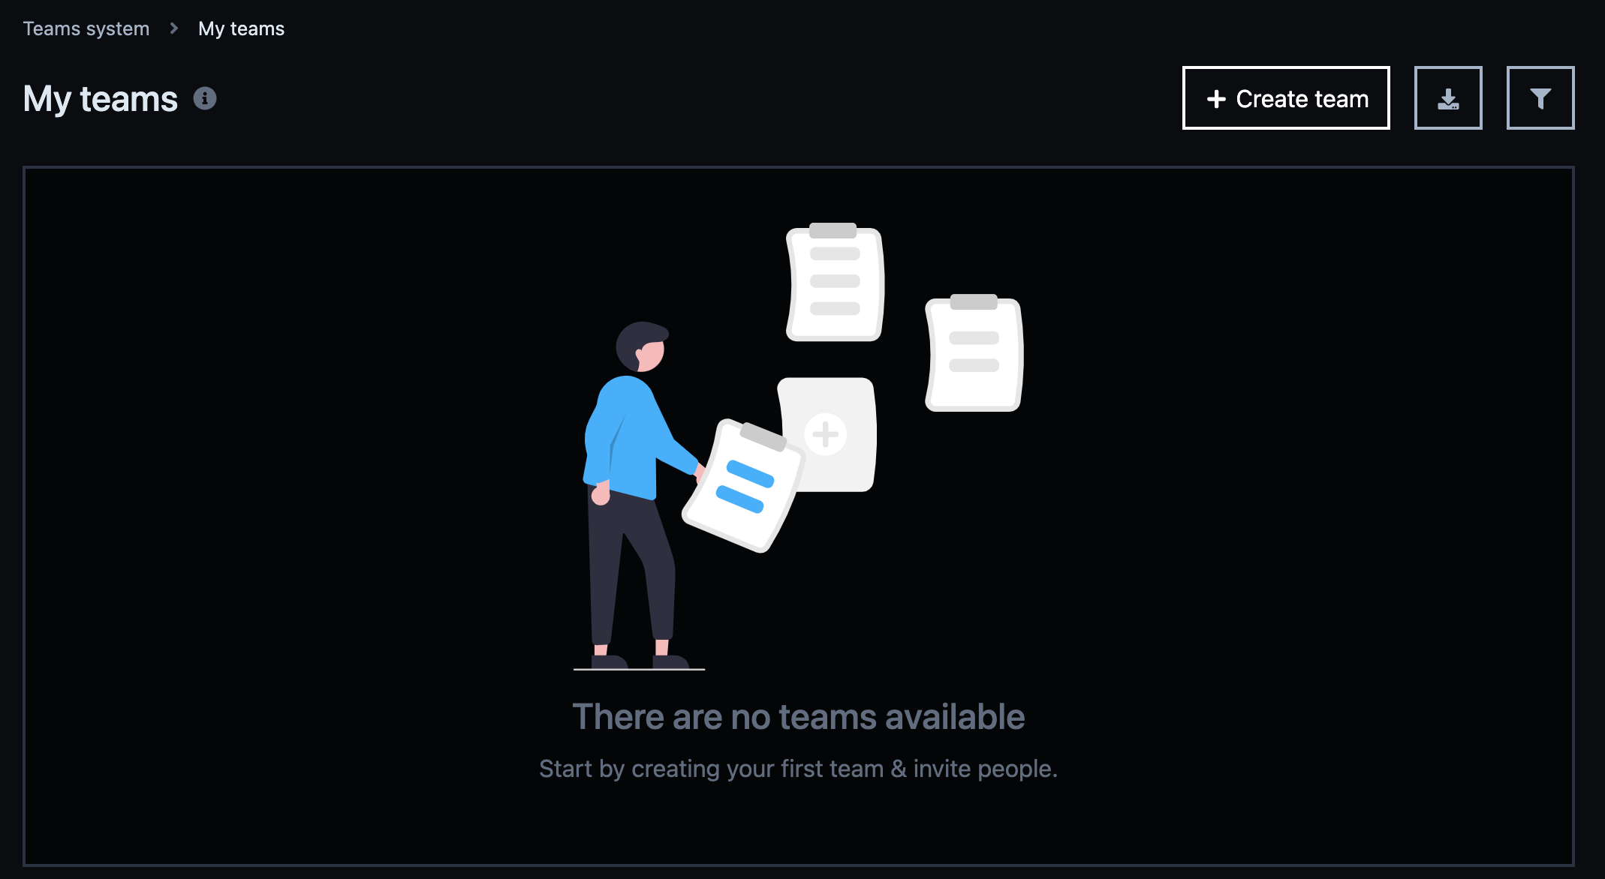1605x879 pixels.
Task: Click the word invite in the subtitle text
Action: pyautogui.click(x=942, y=769)
